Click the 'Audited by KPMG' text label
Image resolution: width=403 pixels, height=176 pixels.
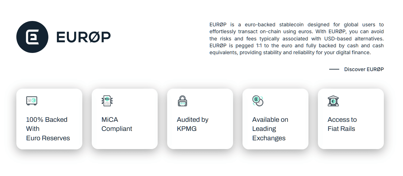[x=193, y=124]
